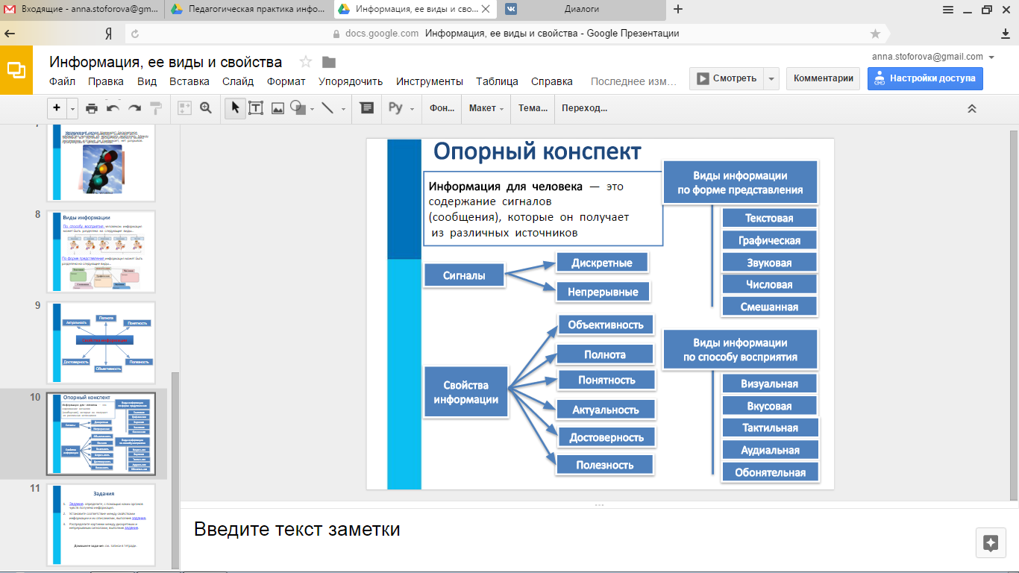The width and height of the screenshot is (1019, 573).
Task: Open the Таблица menu
Action: click(x=498, y=81)
